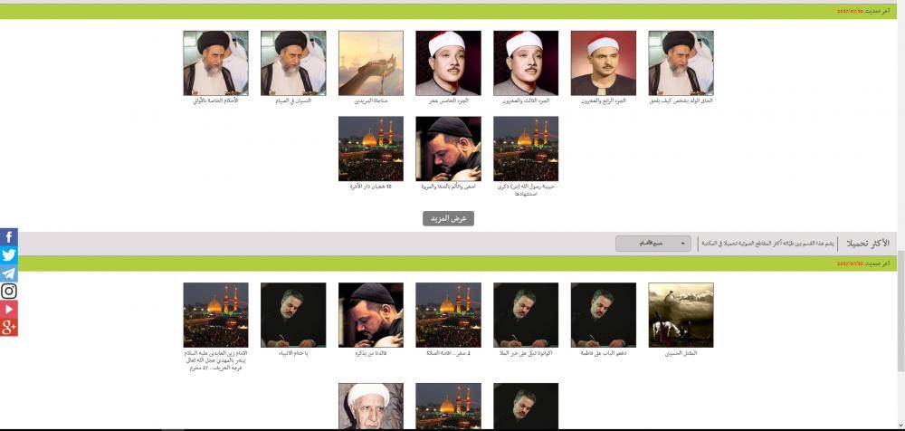Open the النسيان في الصيام audio thumbnail
The width and height of the screenshot is (905, 431).
point(293,63)
